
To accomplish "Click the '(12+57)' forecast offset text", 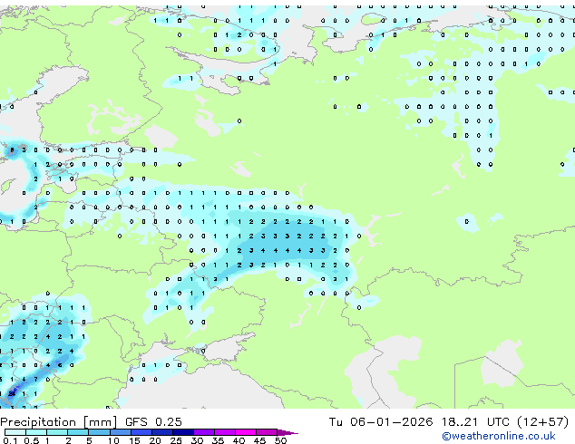I will (x=543, y=422).
